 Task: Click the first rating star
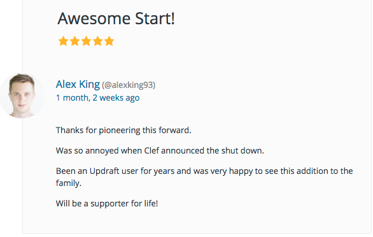[x=63, y=41]
